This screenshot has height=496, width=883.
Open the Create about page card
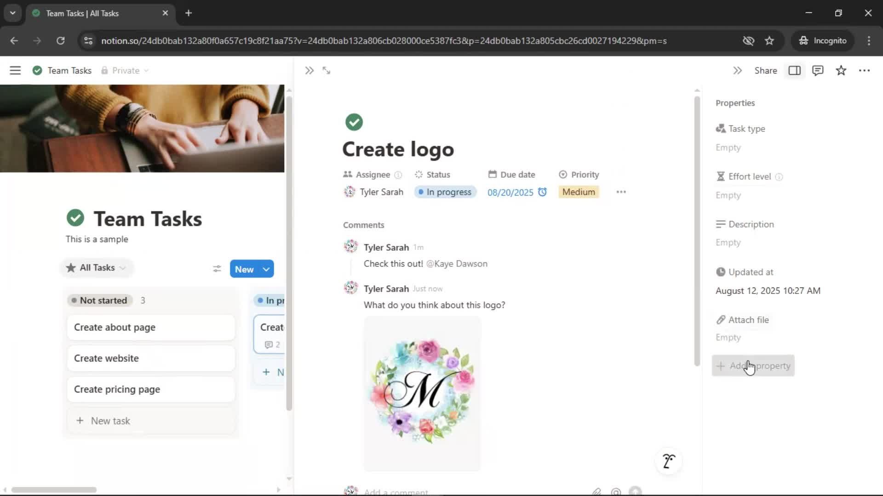click(x=151, y=327)
